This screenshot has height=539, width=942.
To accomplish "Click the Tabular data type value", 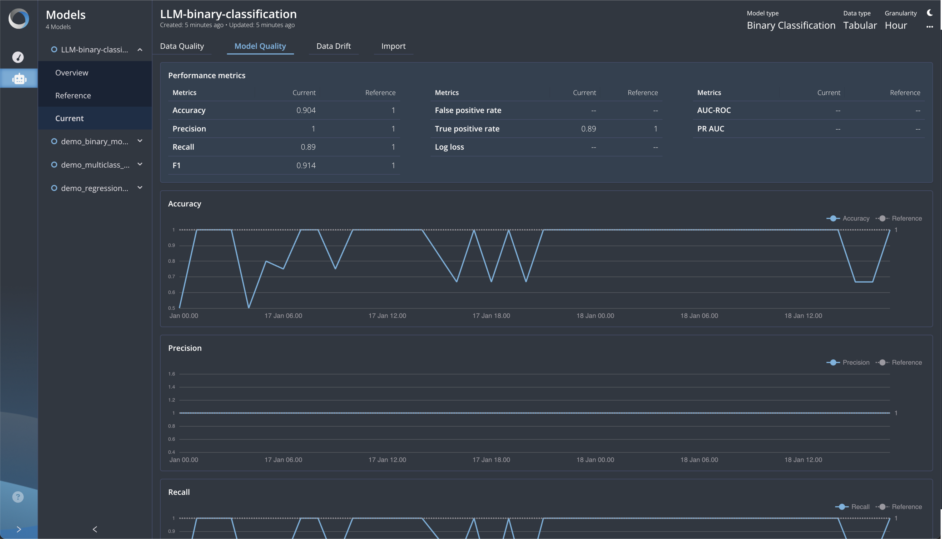I will 860,25.
